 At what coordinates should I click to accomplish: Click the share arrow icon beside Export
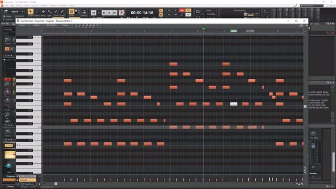[x=6, y=11]
